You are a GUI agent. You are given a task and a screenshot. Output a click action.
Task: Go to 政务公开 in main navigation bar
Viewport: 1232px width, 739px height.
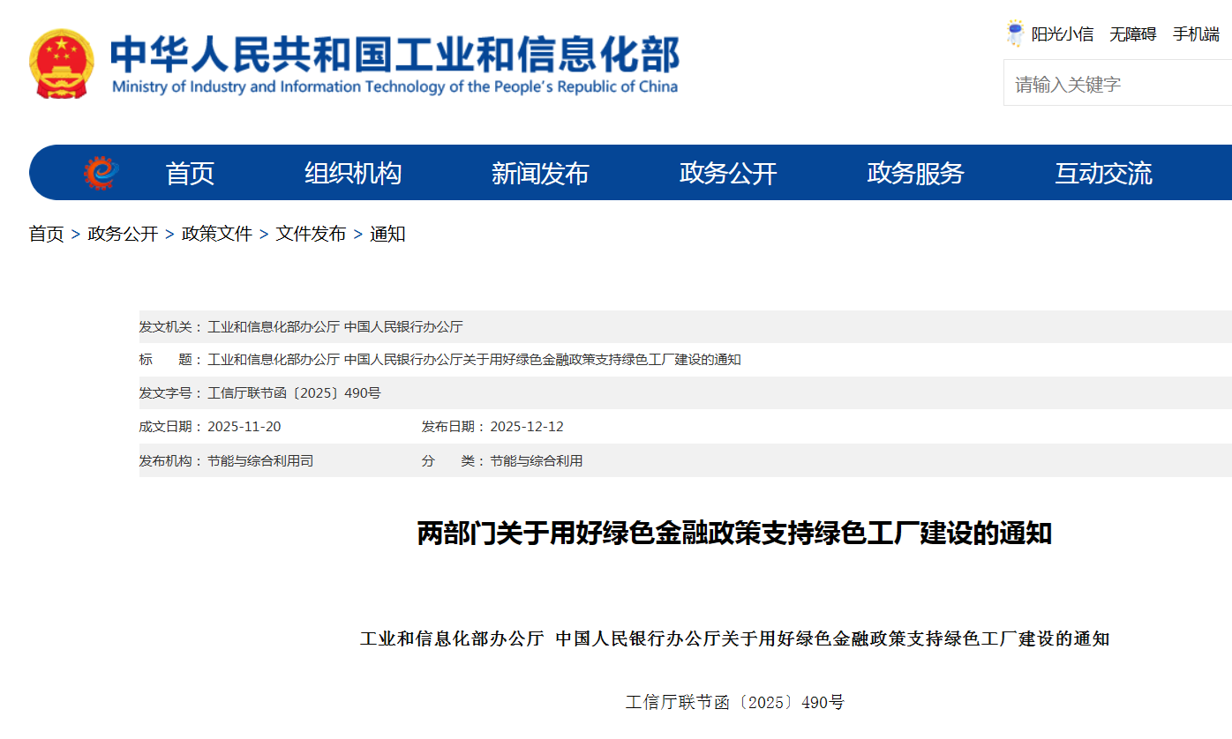point(728,174)
